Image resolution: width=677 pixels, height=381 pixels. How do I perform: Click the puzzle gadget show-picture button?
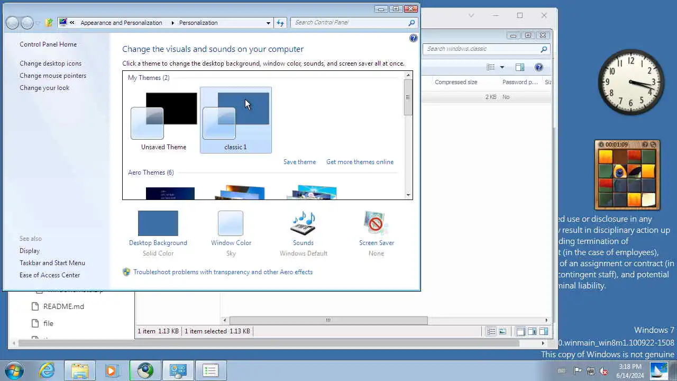(x=645, y=144)
